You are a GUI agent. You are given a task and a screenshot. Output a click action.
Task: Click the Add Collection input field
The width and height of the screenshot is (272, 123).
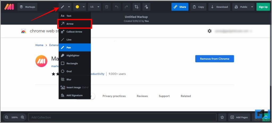tap(122, 117)
